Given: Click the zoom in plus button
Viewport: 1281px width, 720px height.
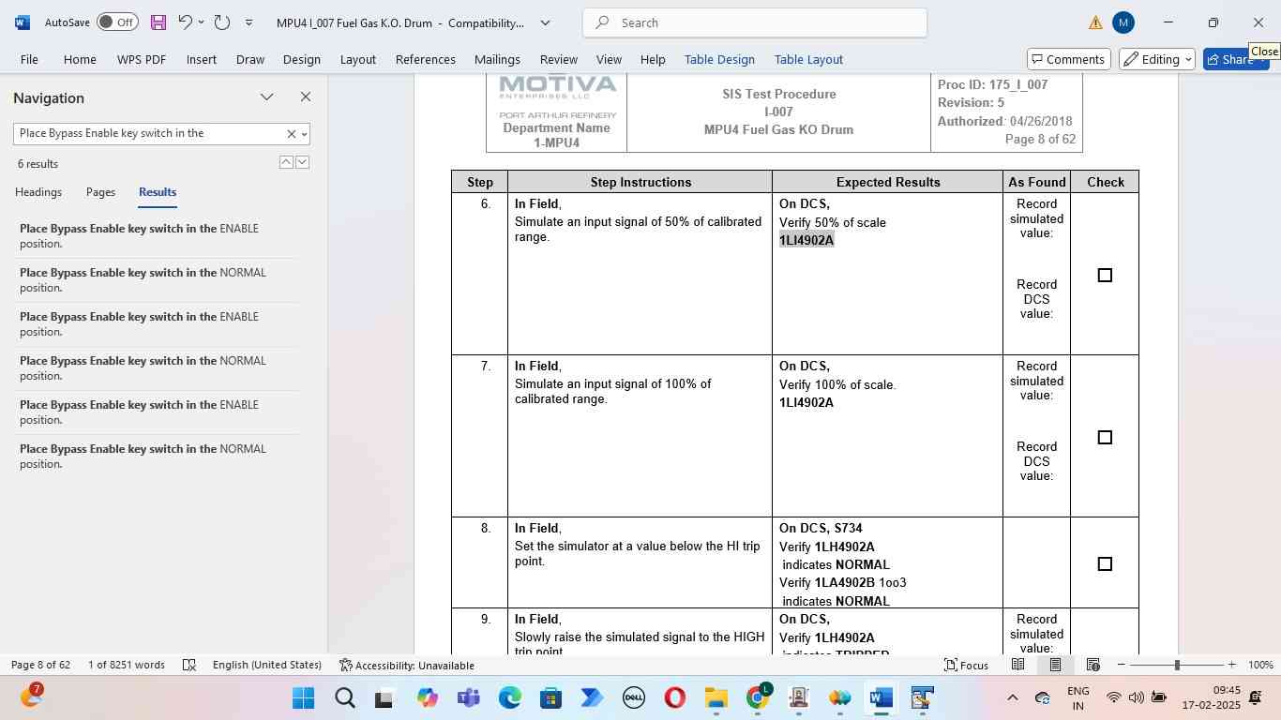Looking at the screenshot, I should (x=1231, y=665).
